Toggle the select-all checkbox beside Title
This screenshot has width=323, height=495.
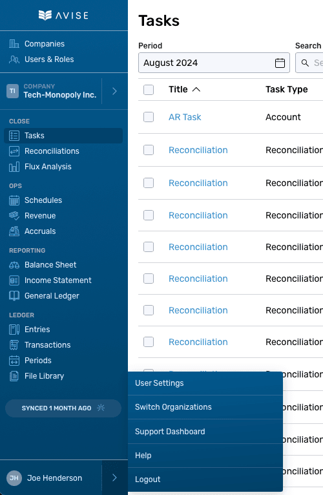click(149, 90)
